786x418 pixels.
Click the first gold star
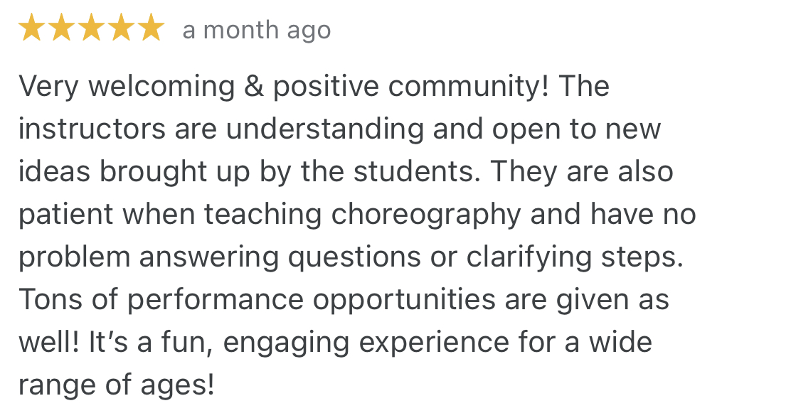[31, 30]
